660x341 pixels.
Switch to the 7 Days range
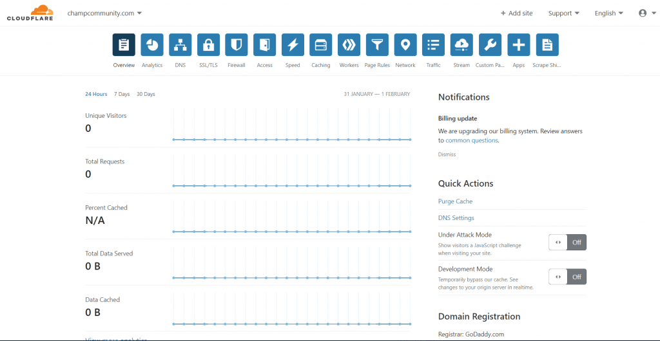(122, 94)
